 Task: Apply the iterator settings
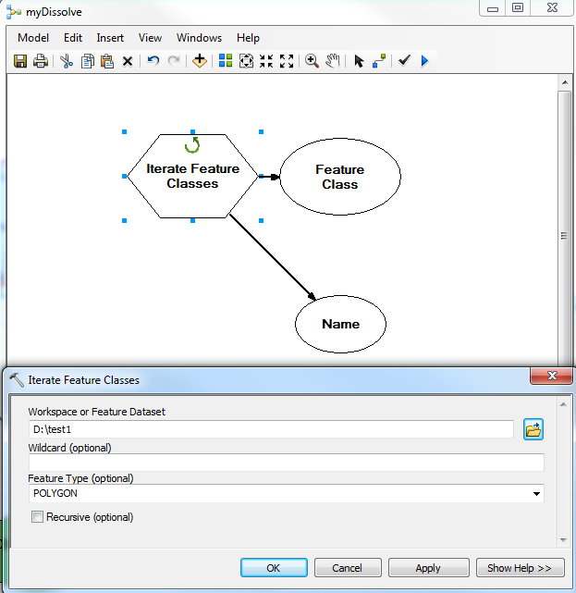coord(428,568)
